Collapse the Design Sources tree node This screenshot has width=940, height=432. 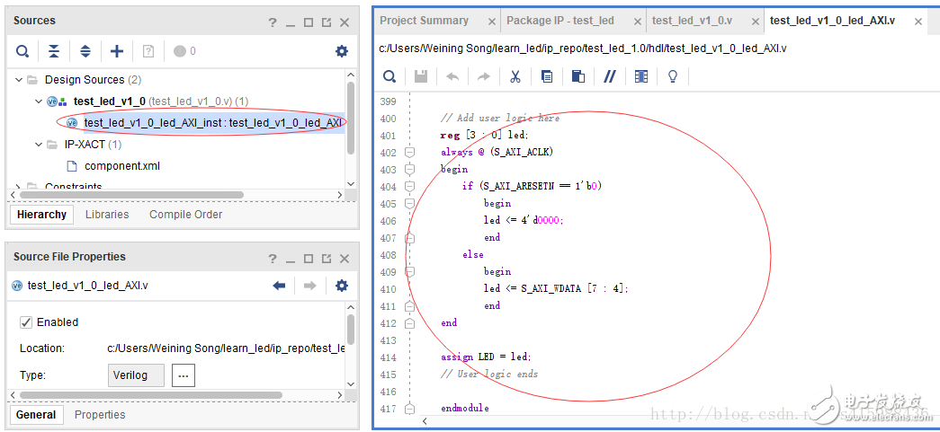pyautogui.click(x=19, y=80)
